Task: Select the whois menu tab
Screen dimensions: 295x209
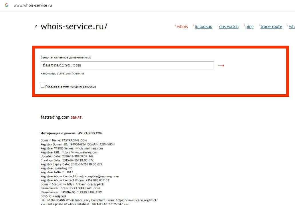Action: click(182, 27)
